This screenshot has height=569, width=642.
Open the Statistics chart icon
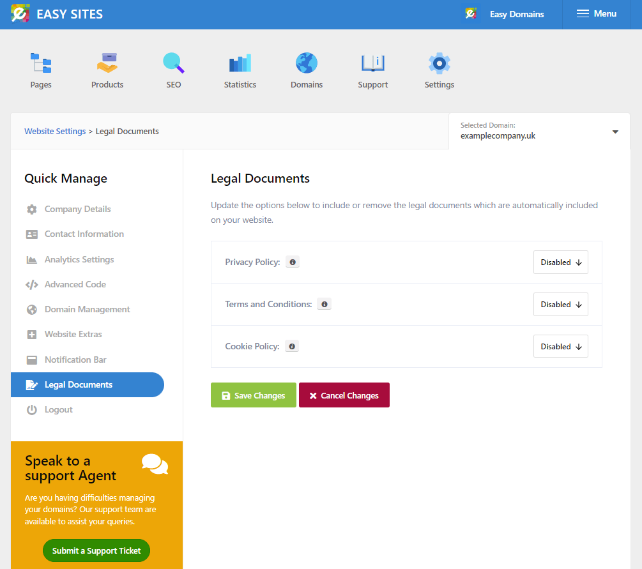pos(240,63)
